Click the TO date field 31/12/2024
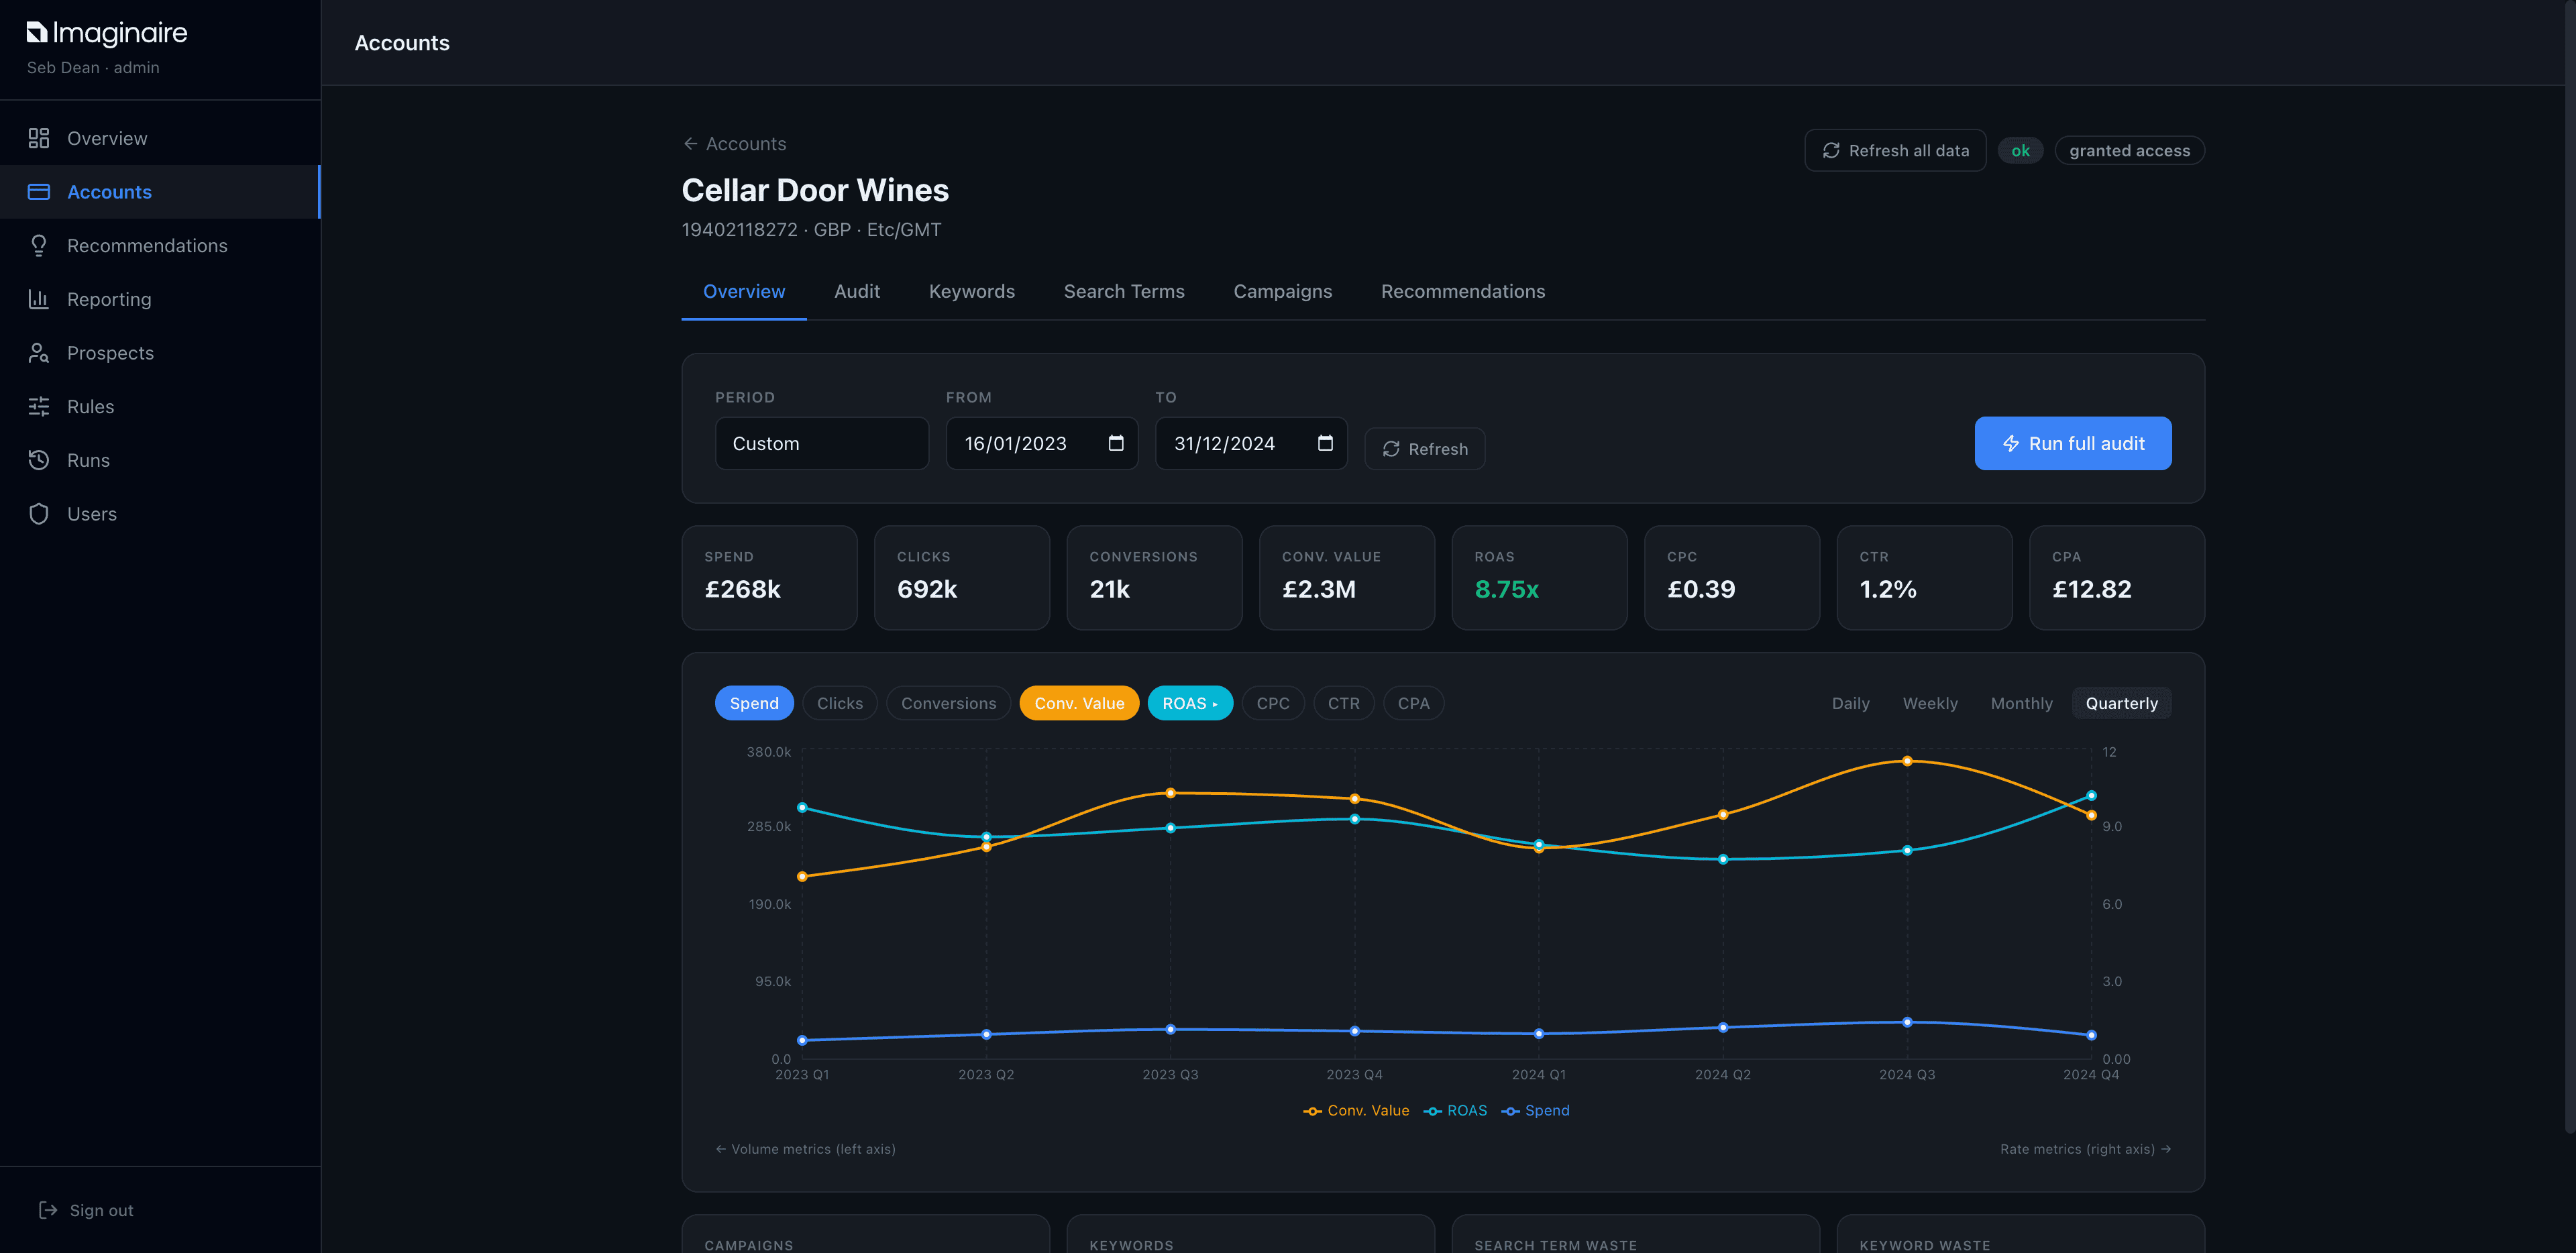Image resolution: width=2576 pixels, height=1253 pixels. coord(1251,443)
